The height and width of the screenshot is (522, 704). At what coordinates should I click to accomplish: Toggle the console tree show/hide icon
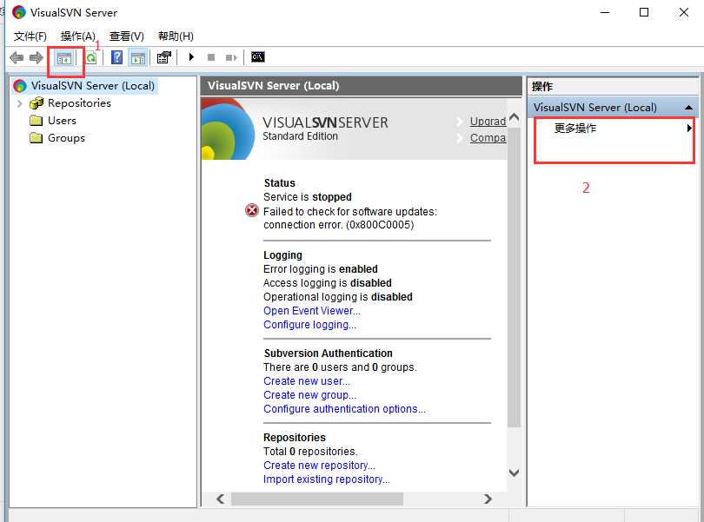[x=64, y=58]
